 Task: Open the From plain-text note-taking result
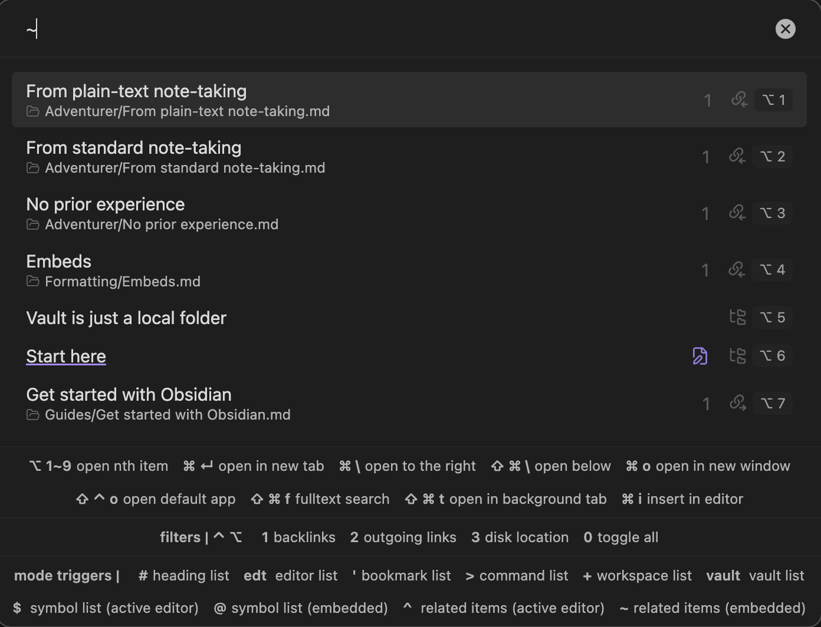coord(409,100)
